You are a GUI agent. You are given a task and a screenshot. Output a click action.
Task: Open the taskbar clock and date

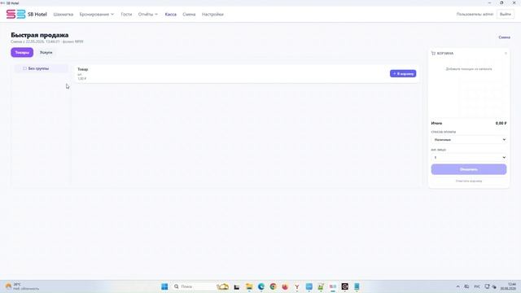click(508, 286)
